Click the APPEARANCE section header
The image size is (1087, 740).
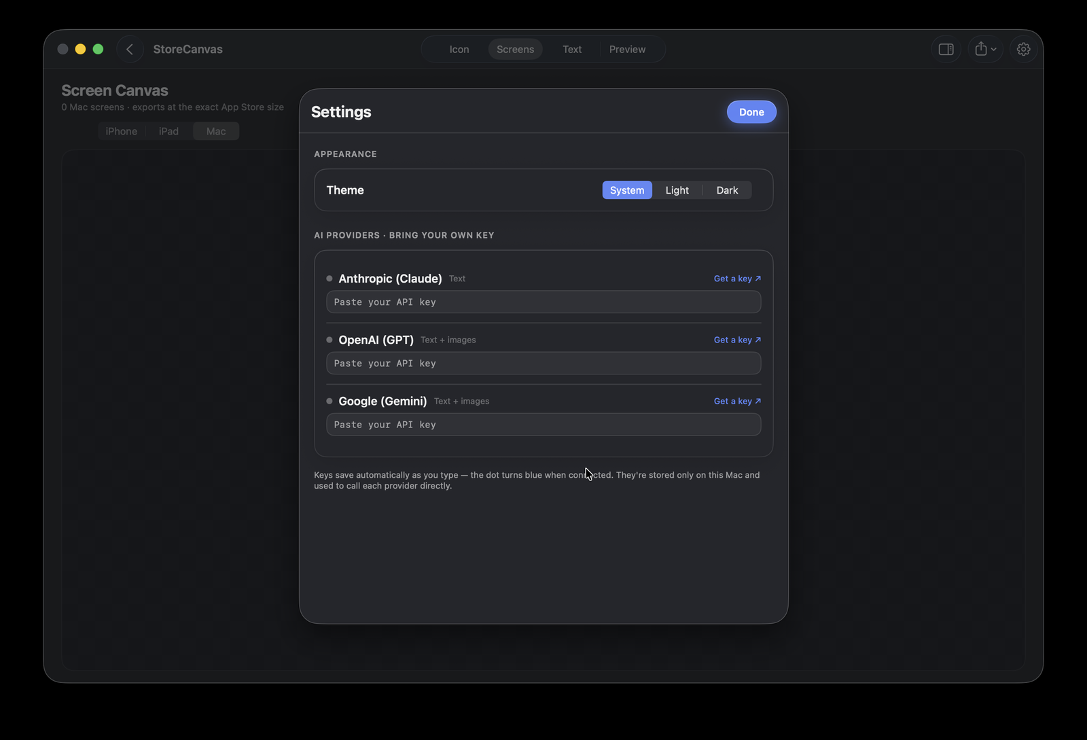point(345,154)
